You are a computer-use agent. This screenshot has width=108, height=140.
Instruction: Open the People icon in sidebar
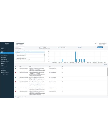point(2,57)
